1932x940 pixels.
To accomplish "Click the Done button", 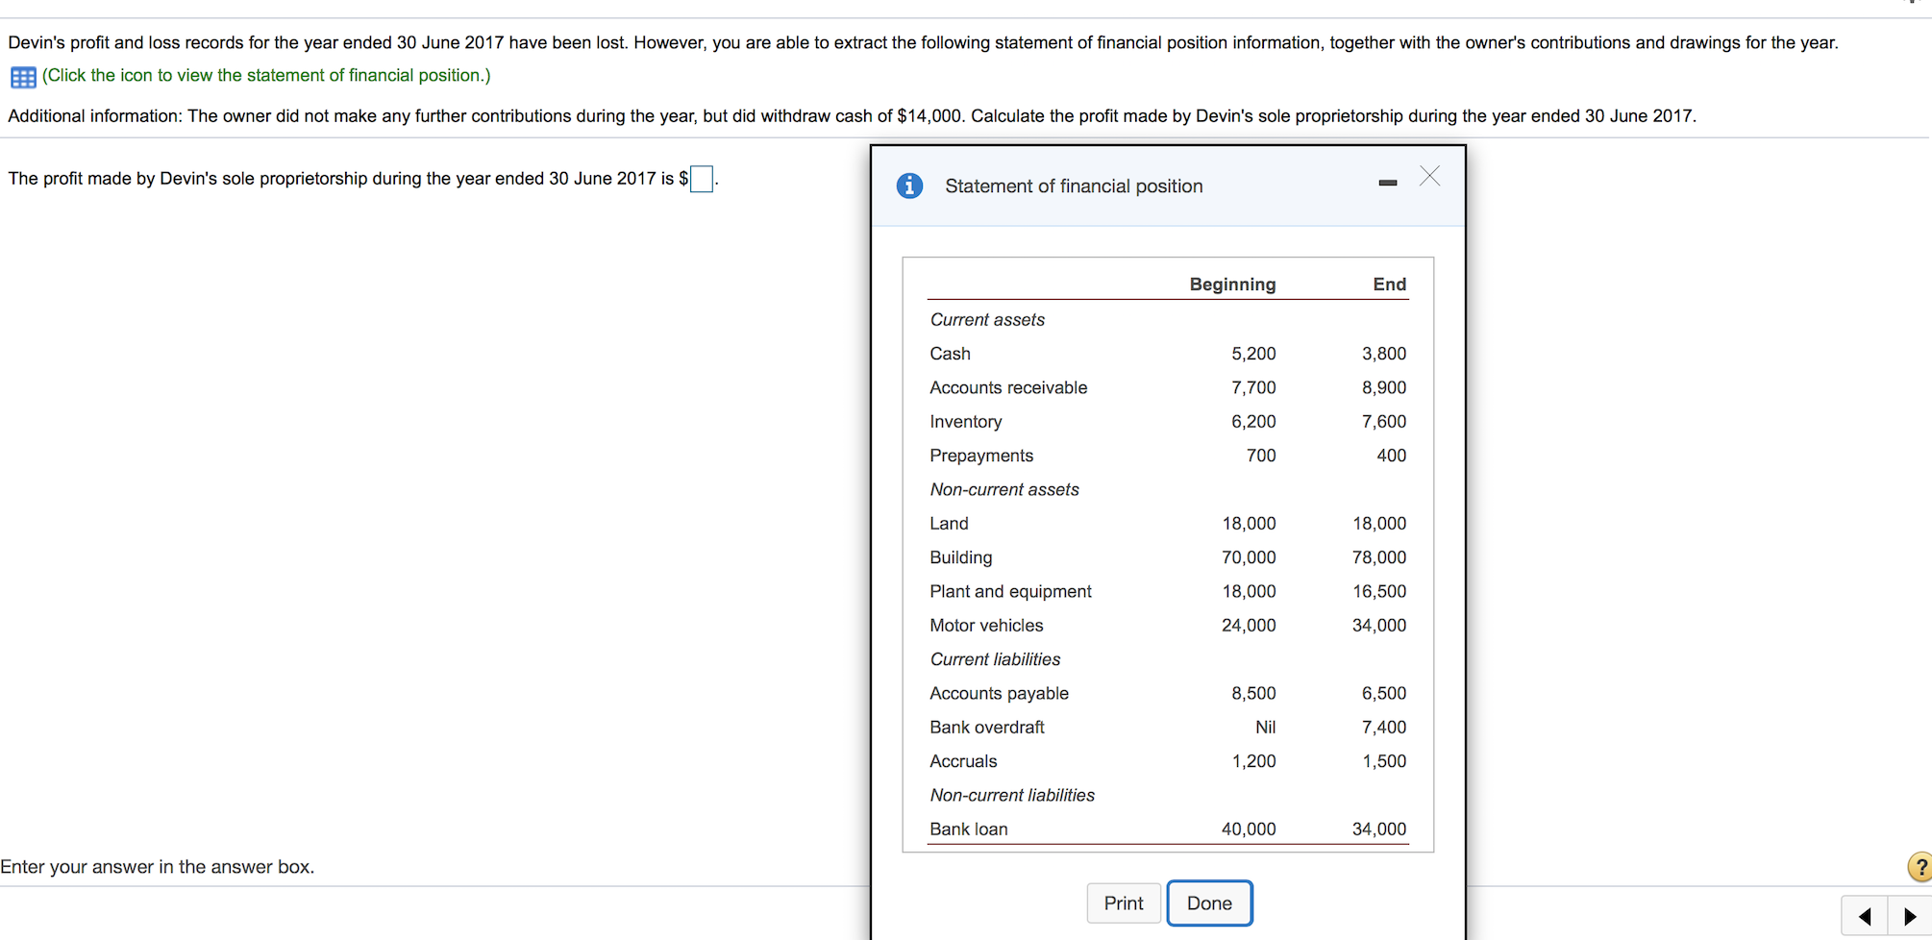I will (x=1209, y=903).
